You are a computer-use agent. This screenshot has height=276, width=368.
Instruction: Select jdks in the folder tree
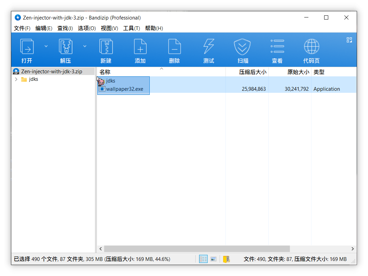34,79
